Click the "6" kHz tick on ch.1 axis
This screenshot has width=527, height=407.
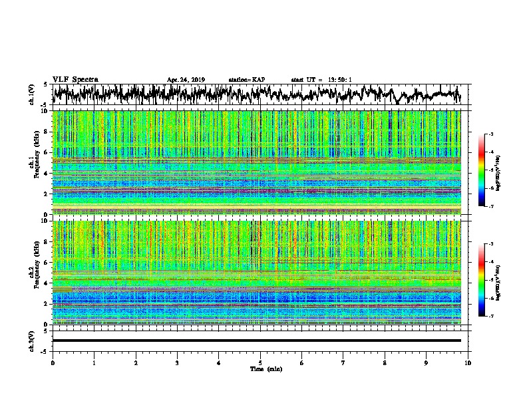tap(47, 152)
